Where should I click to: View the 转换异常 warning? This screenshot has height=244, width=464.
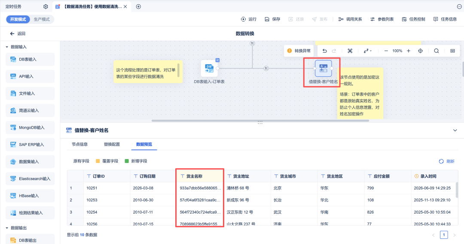click(x=299, y=51)
